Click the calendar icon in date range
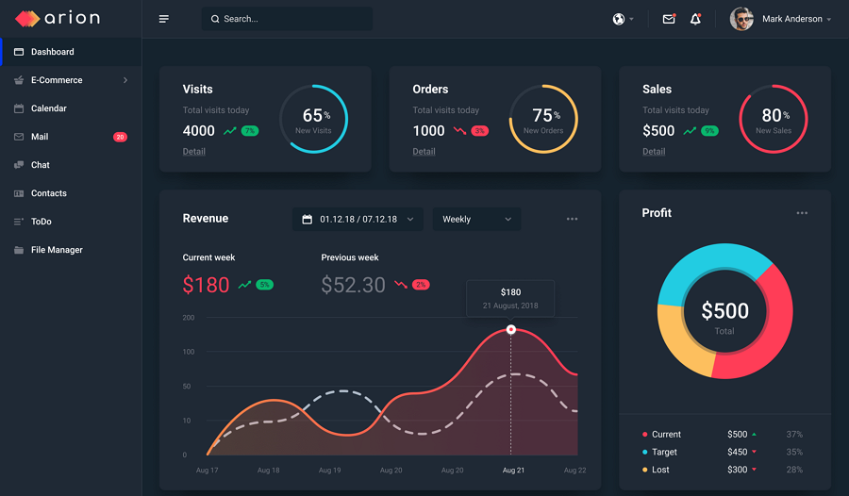The image size is (849, 496). (307, 220)
